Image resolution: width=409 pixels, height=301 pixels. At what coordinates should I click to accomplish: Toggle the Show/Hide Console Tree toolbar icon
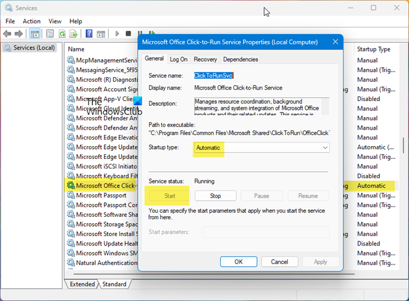pos(34,34)
